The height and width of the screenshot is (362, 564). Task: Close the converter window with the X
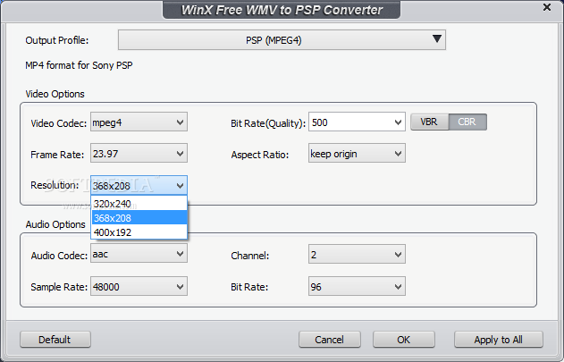(547, 7)
